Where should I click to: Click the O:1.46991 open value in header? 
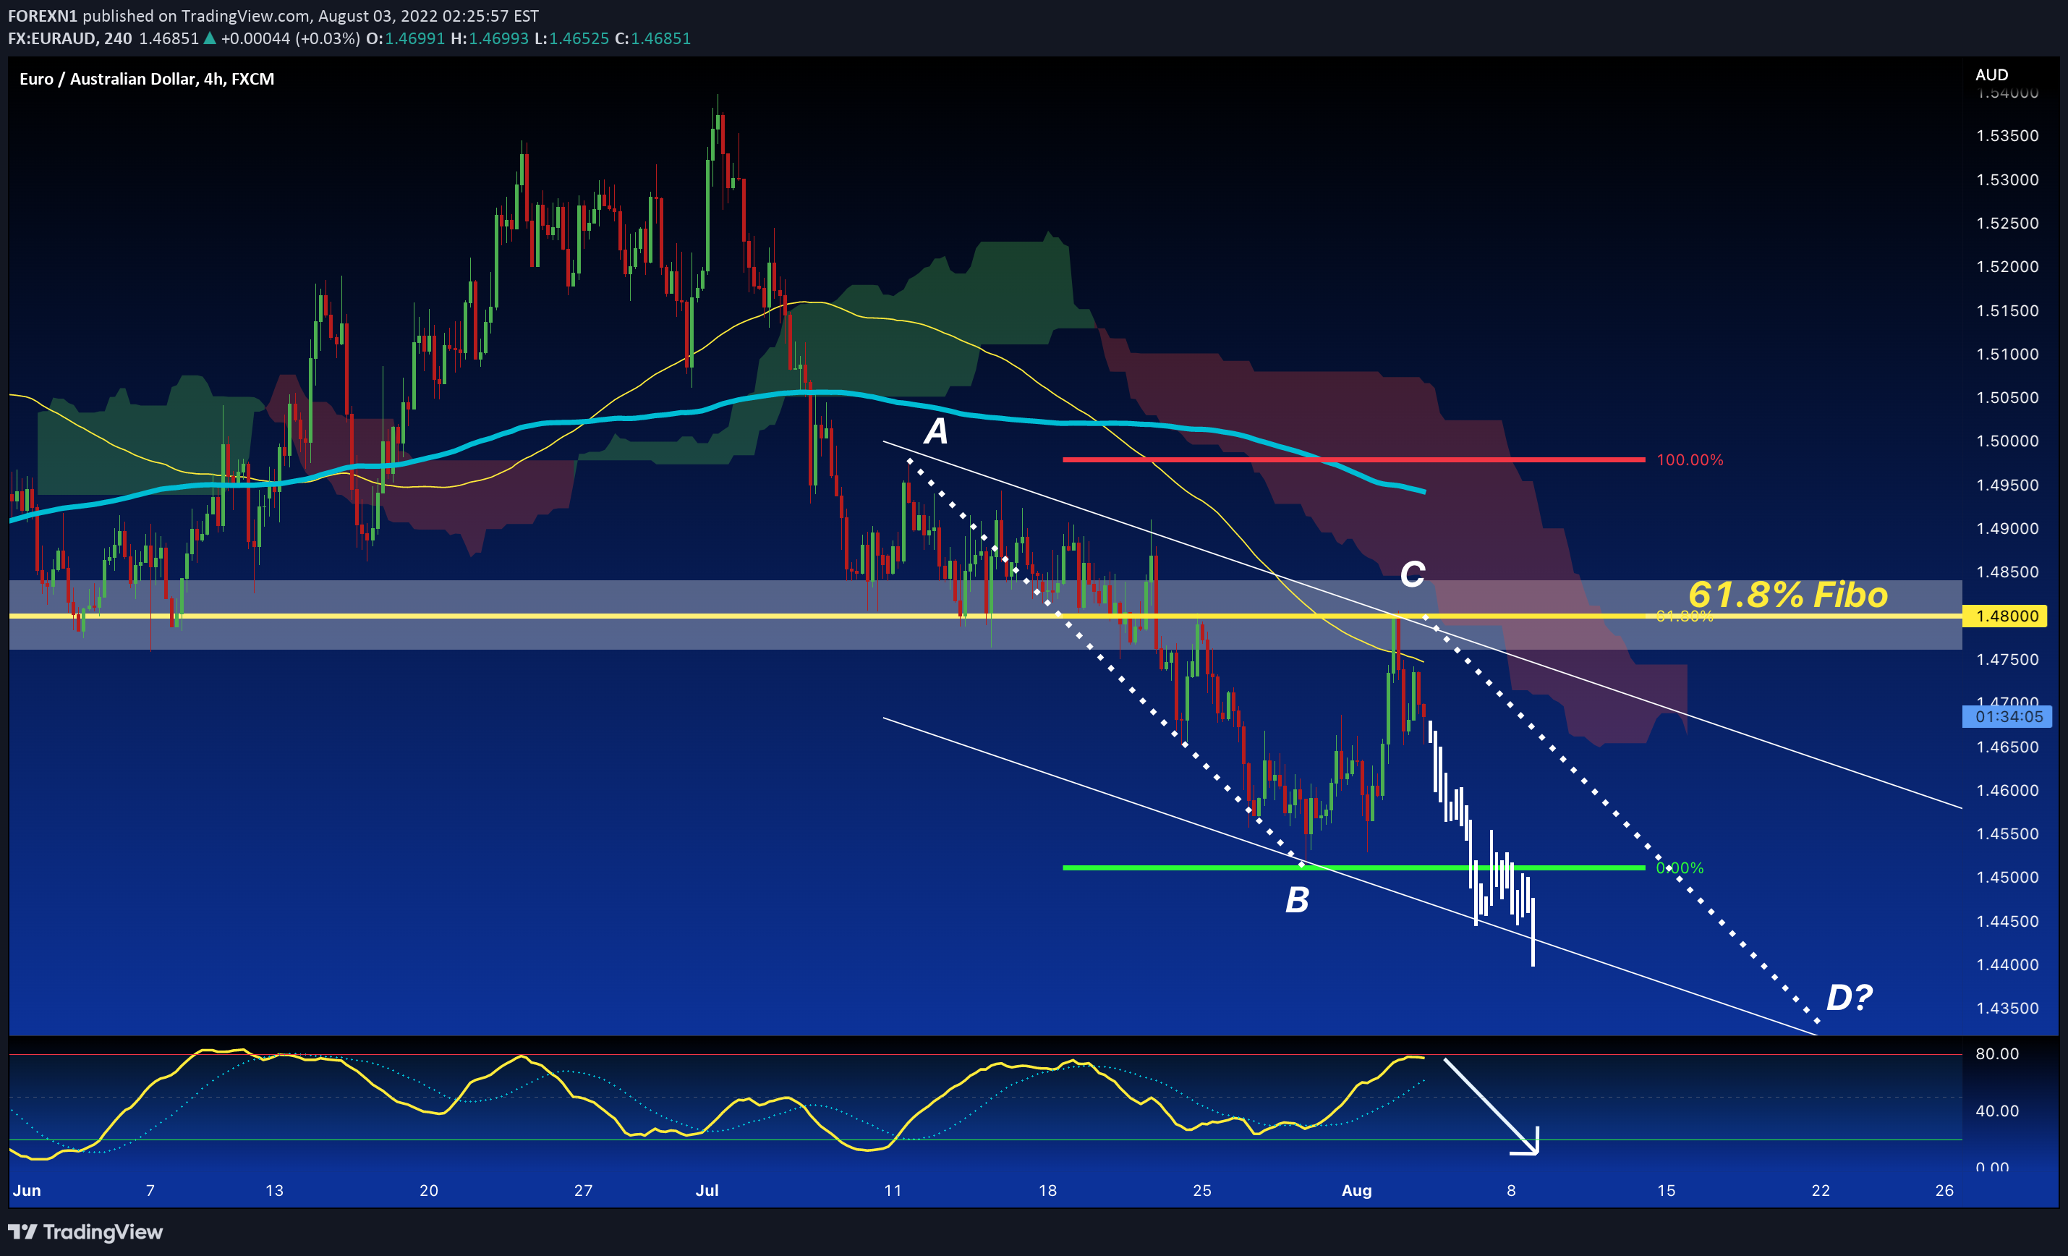click(407, 38)
